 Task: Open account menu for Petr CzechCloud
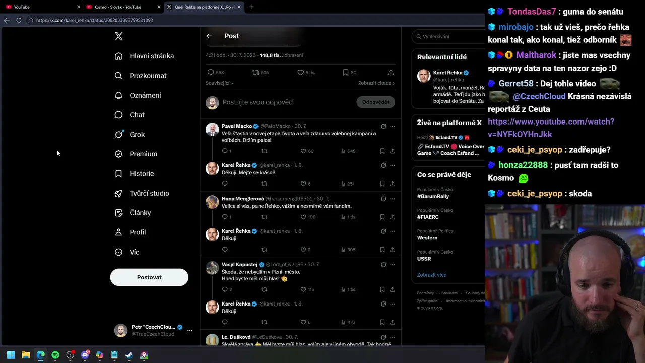153,330
